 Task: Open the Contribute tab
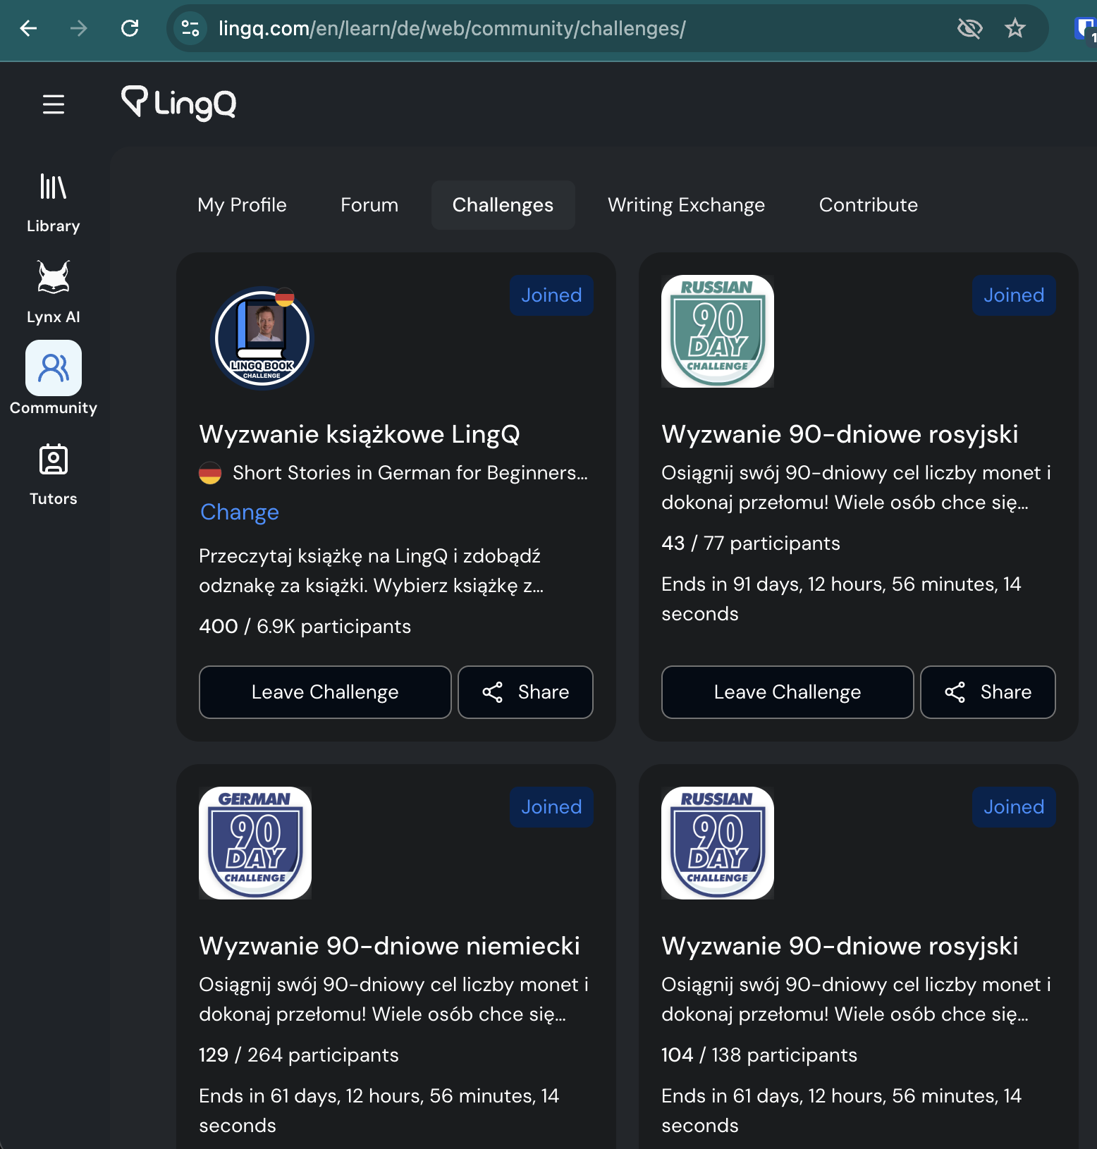868,205
